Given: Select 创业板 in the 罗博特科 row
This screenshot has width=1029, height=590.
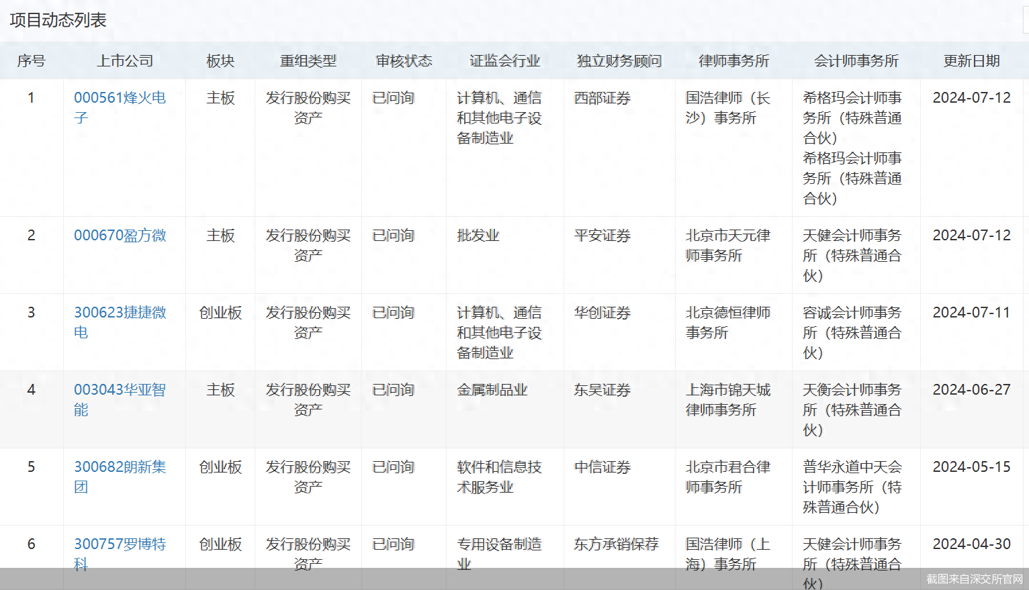Looking at the screenshot, I should 220,544.
